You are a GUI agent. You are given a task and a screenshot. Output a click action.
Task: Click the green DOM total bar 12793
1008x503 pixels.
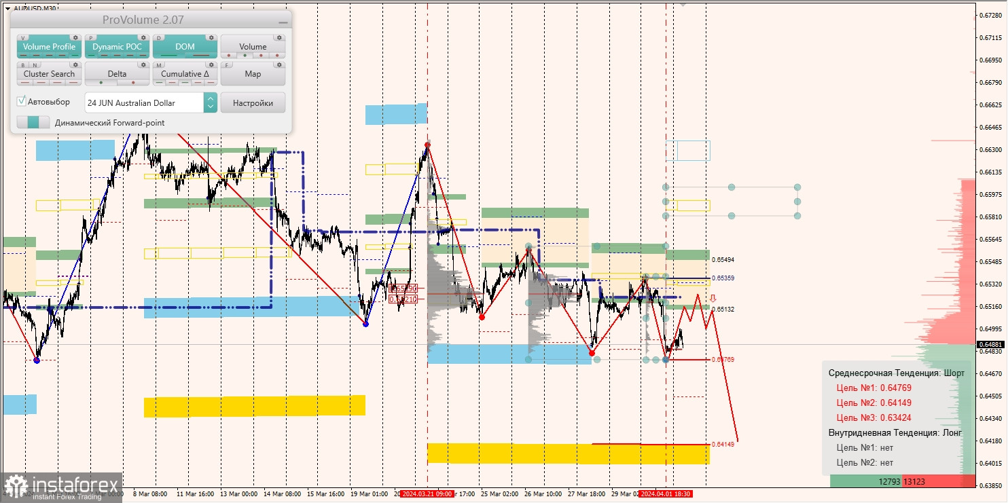pos(866,481)
